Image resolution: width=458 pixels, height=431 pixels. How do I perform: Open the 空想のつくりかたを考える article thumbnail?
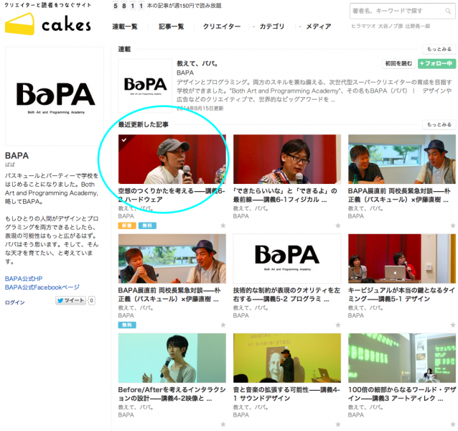tap(172, 159)
